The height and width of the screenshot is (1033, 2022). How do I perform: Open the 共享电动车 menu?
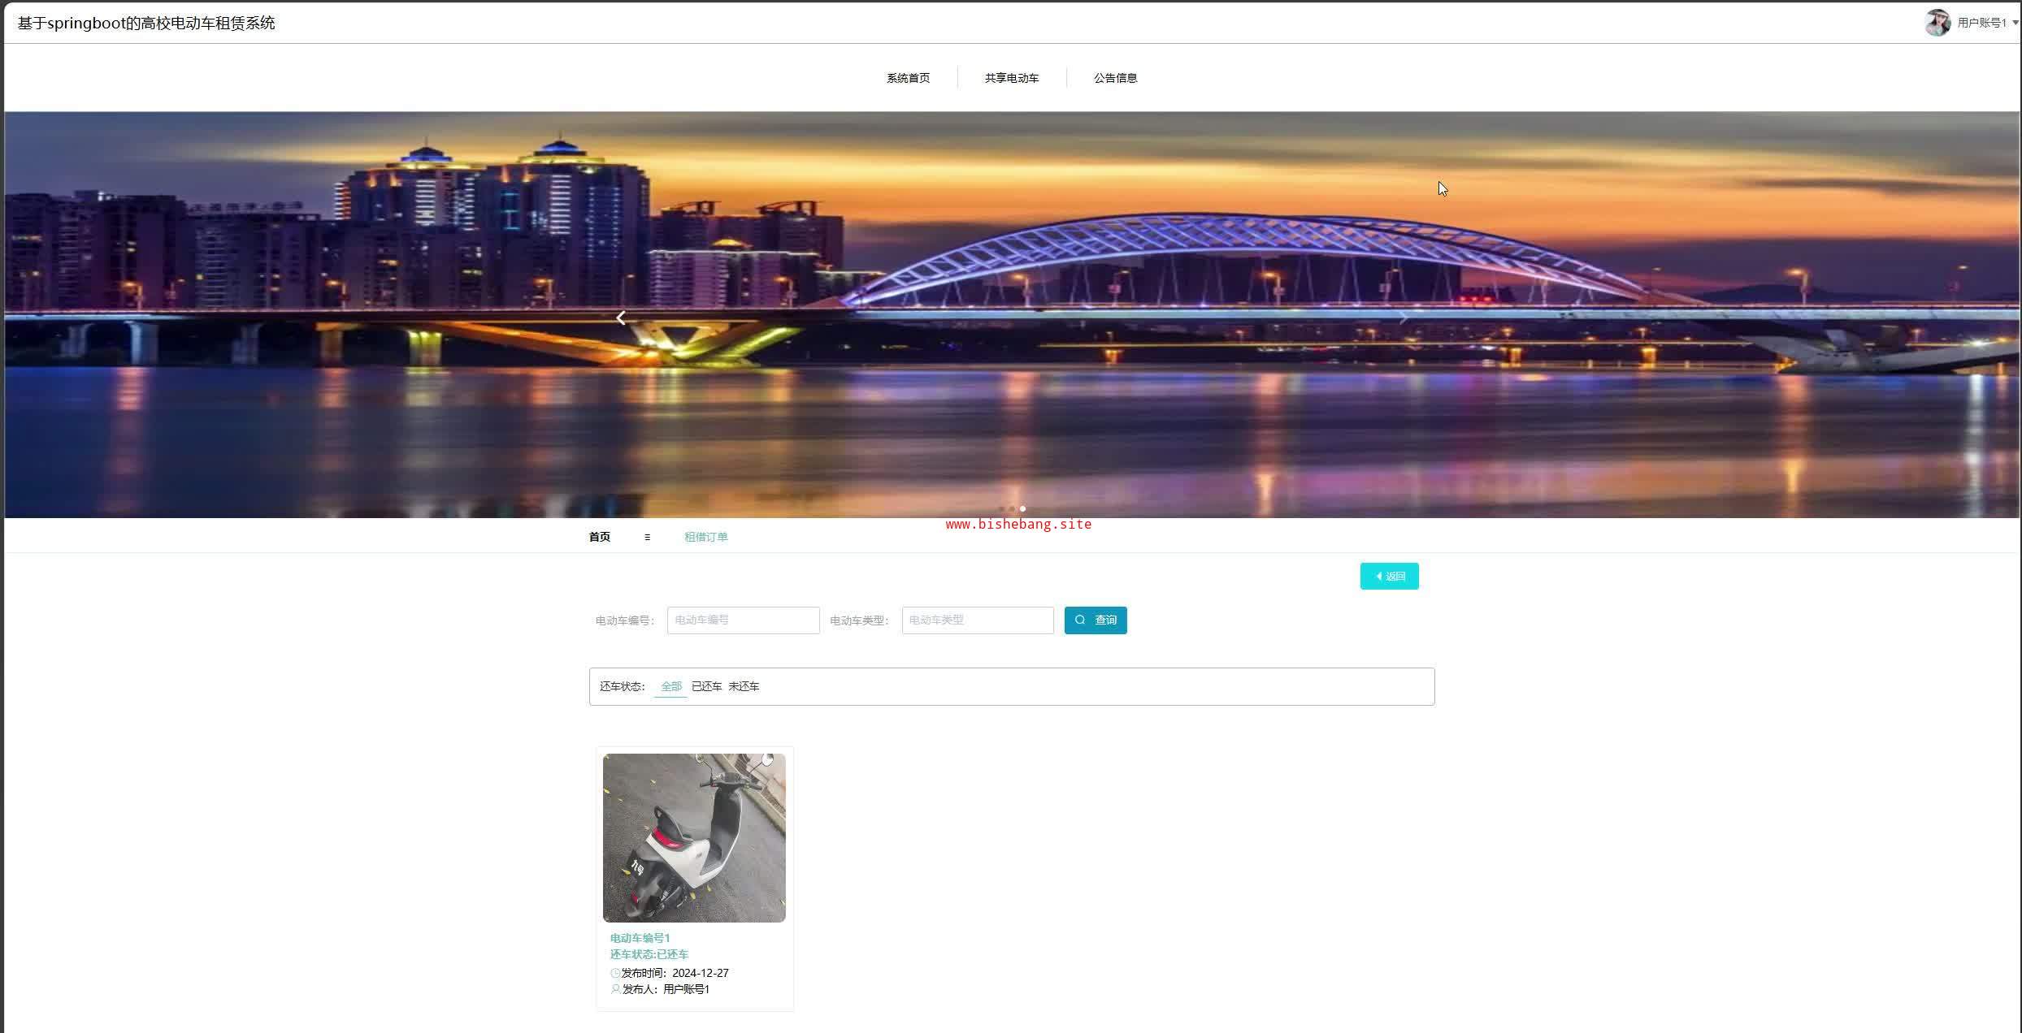(x=1012, y=78)
